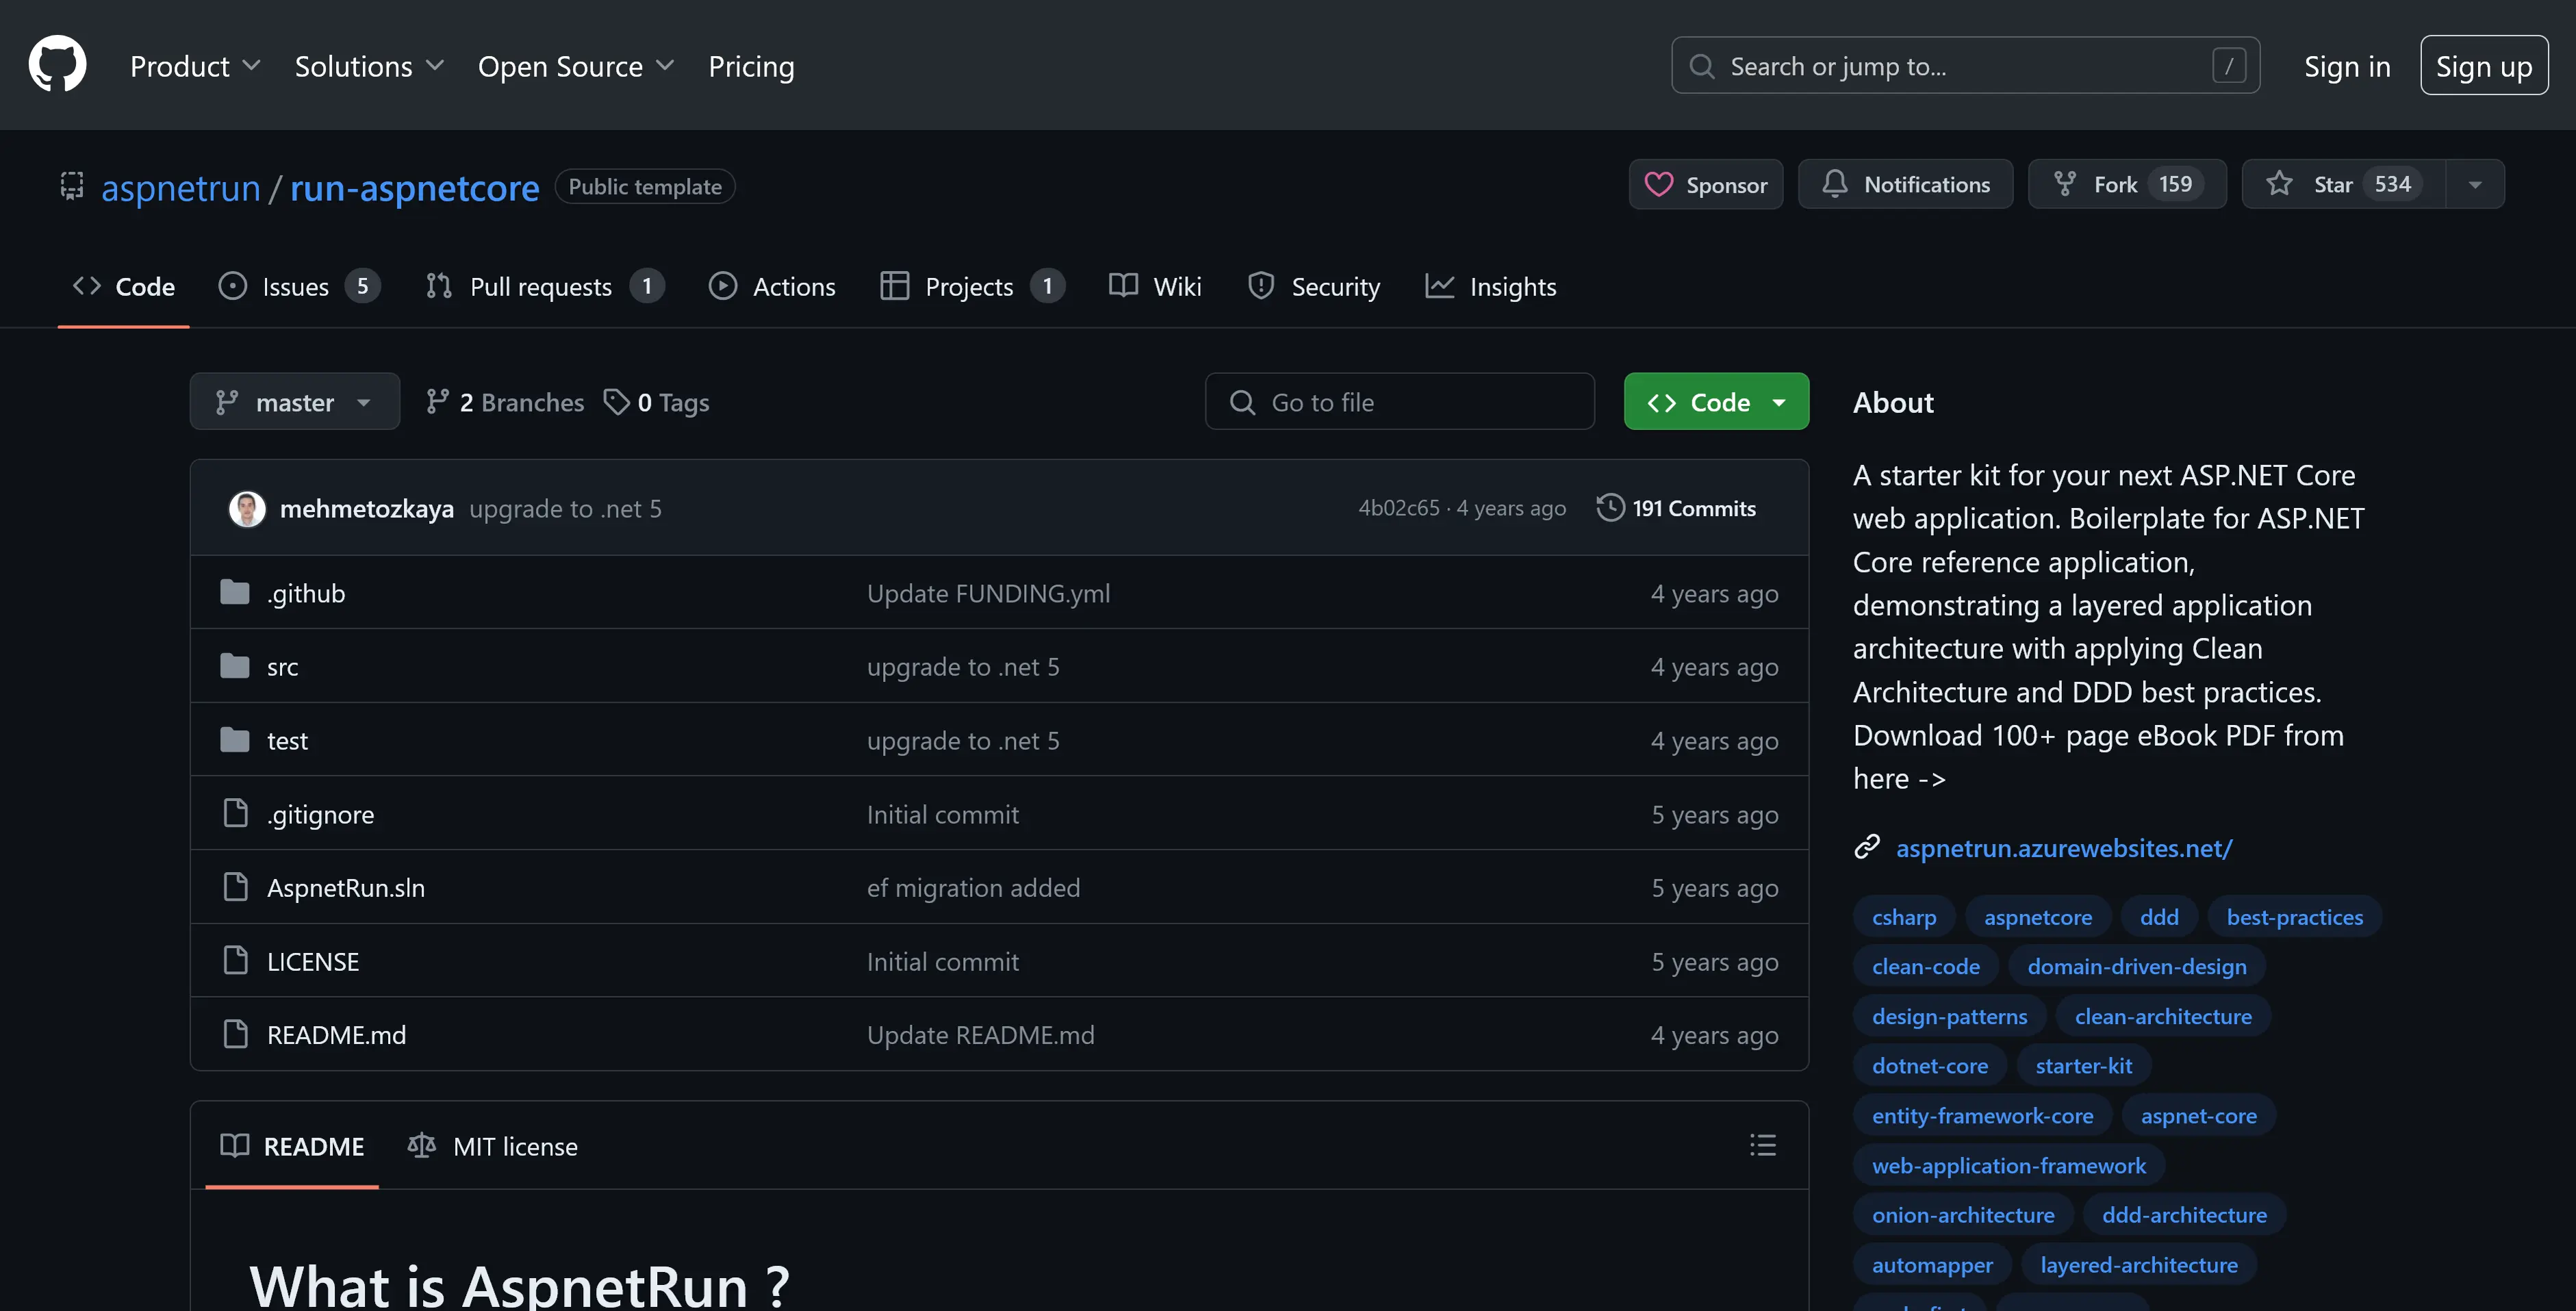The width and height of the screenshot is (2576, 1311).
Task: Click the Go to file field
Action: coord(1399,402)
